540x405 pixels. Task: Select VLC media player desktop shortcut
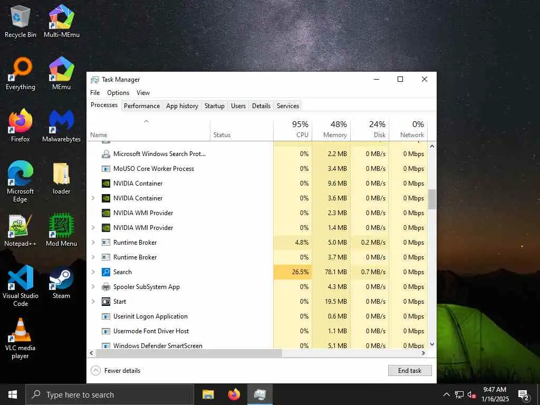point(21,338)
